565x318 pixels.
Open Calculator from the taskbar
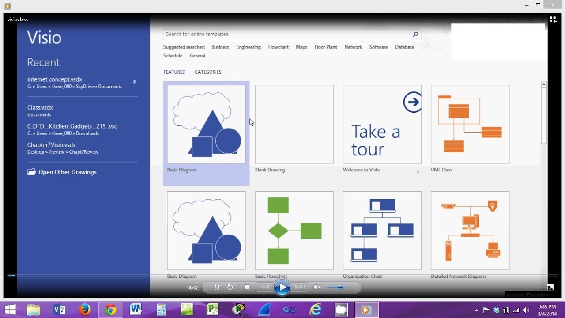coord(162,310)
